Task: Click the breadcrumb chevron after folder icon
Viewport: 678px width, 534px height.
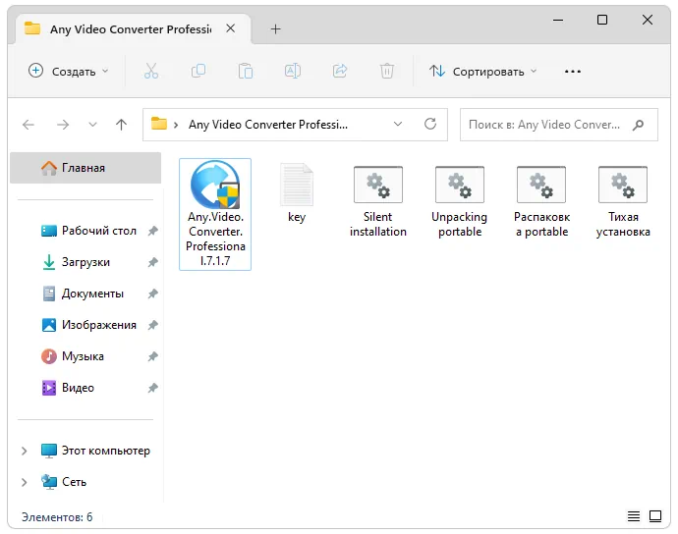Action: [176, 125]
